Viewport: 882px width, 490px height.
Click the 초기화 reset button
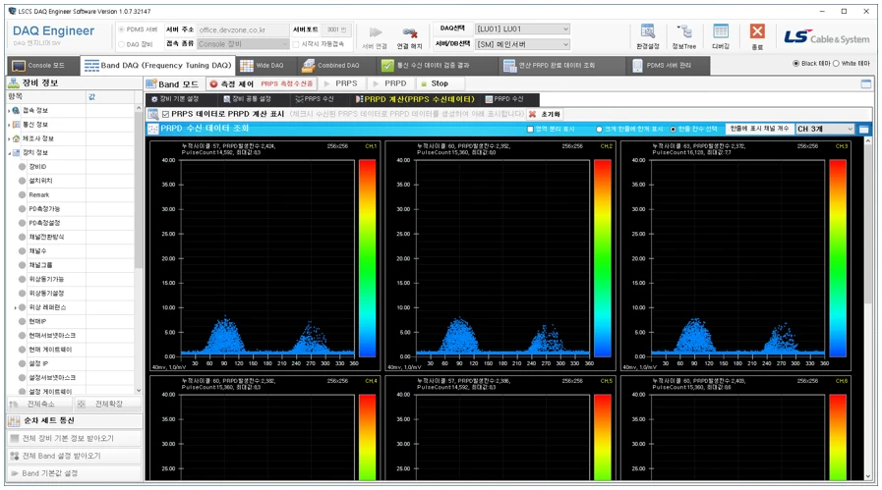coord(545,114)
